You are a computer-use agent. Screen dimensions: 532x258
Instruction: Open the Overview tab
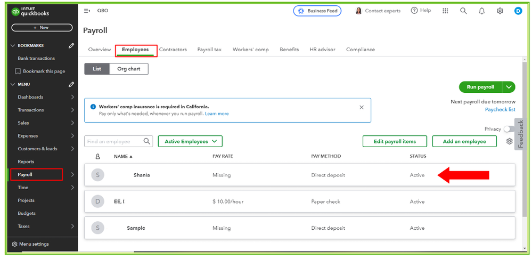point(100,50)
